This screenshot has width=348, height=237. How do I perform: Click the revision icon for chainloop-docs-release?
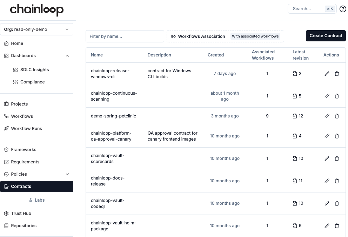coord(295,181)
